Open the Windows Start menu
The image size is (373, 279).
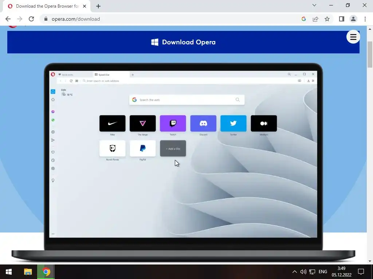[9, 272]
